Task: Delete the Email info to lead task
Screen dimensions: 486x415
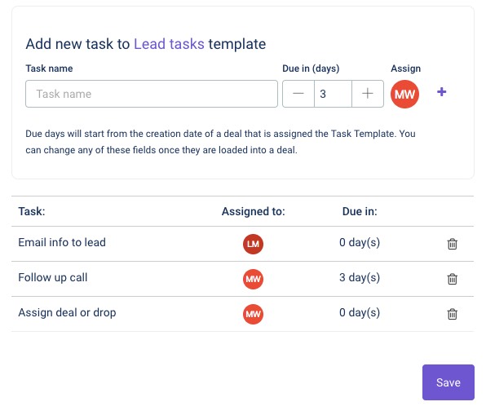Action: (453, 244)
